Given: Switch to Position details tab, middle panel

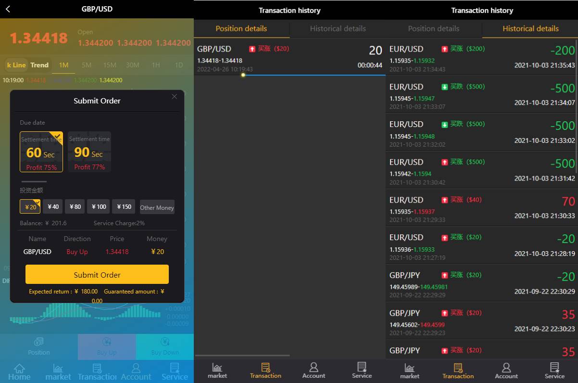Looking at the screenshot, I should pos(241,28).
